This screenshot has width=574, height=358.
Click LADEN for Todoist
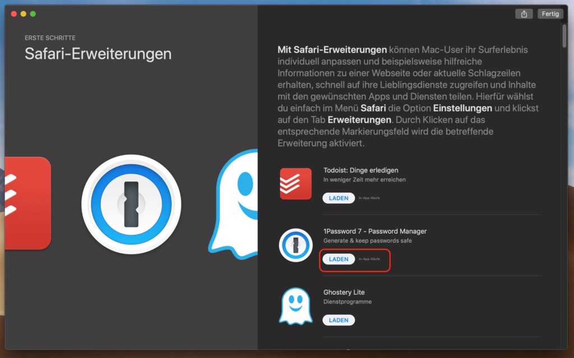(339, 198)
